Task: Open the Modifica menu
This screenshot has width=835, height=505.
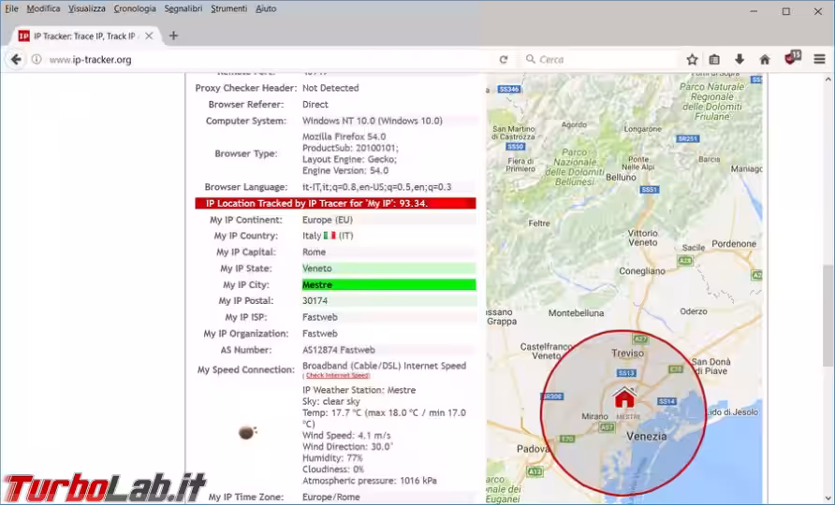Action: [43, 8]
